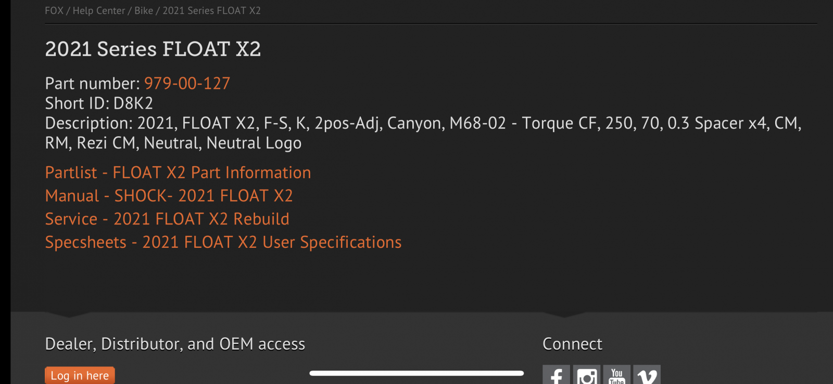
Task: Open the SHOCK 2021 FLOAT X2 manual
Action: [169, 196]
